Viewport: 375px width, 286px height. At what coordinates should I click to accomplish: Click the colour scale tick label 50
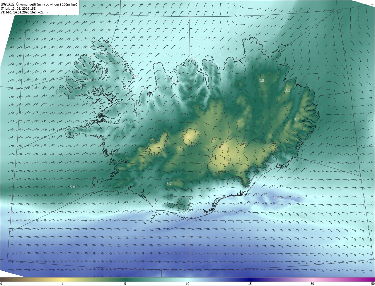373,284
